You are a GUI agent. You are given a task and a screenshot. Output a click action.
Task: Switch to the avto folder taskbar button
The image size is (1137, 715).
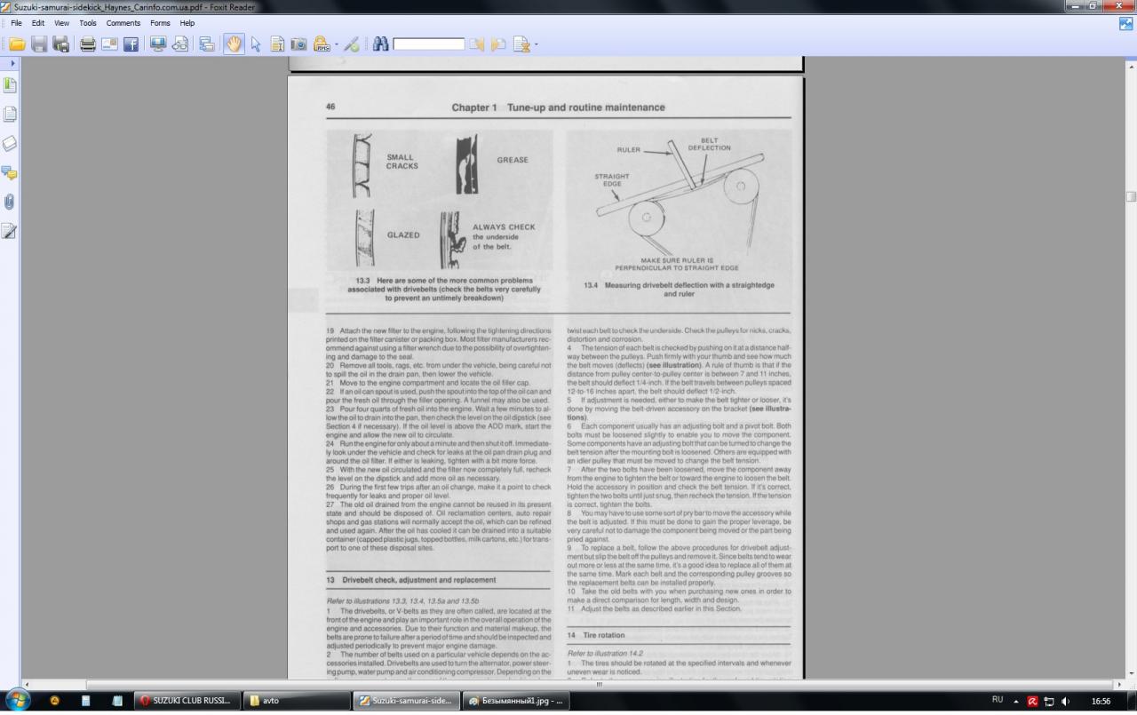pyautogui.click(x=298, y=701)
